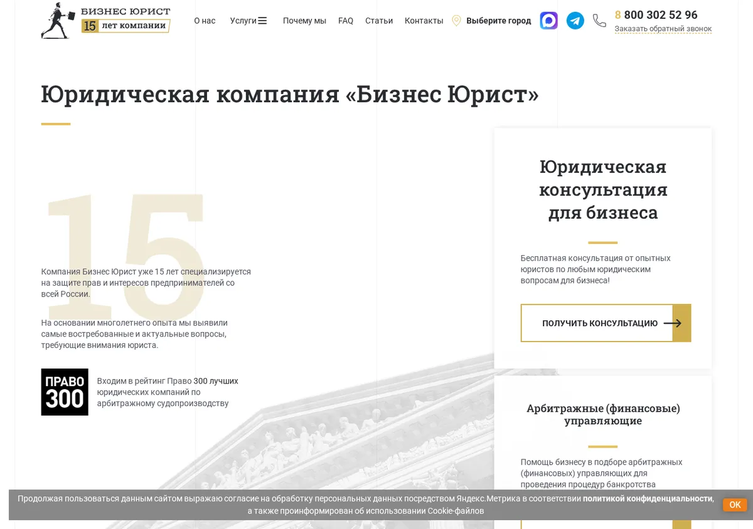Open the Max messenger icon
Screen dimensions: 753x529
(548, 21)
